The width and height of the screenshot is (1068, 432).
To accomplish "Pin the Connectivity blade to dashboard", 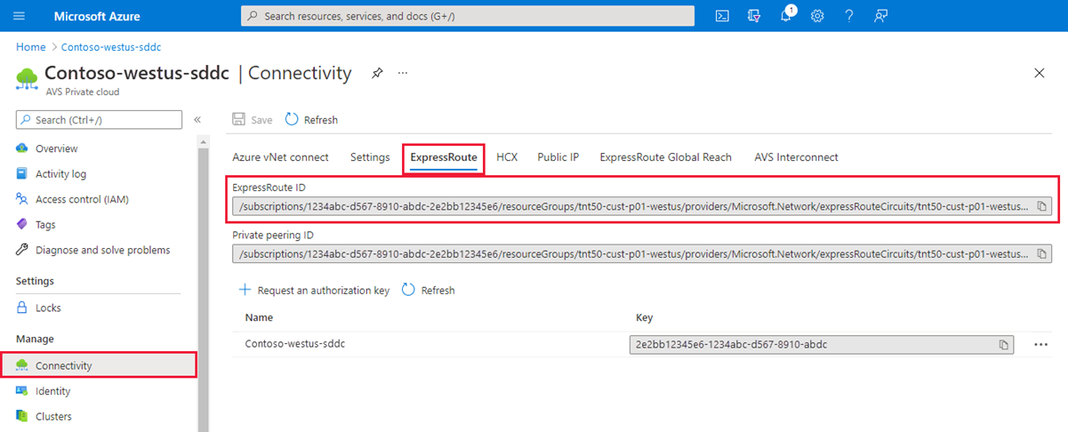I will (377, 73).
